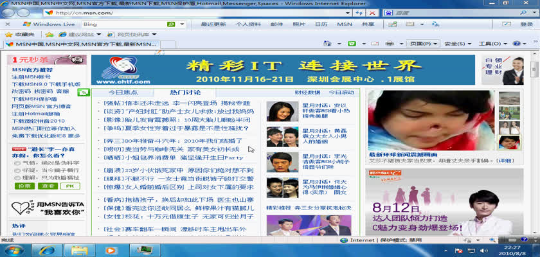This screenshot has width=540, height=257.
Task: Open the 财经数据 link
Action: [307, 93]
